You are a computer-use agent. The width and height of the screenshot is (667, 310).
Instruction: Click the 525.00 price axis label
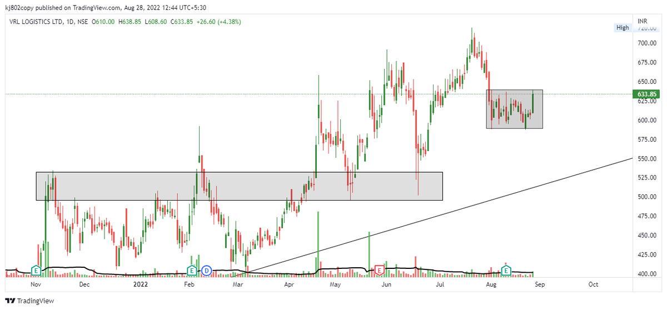tap(646, 178)
